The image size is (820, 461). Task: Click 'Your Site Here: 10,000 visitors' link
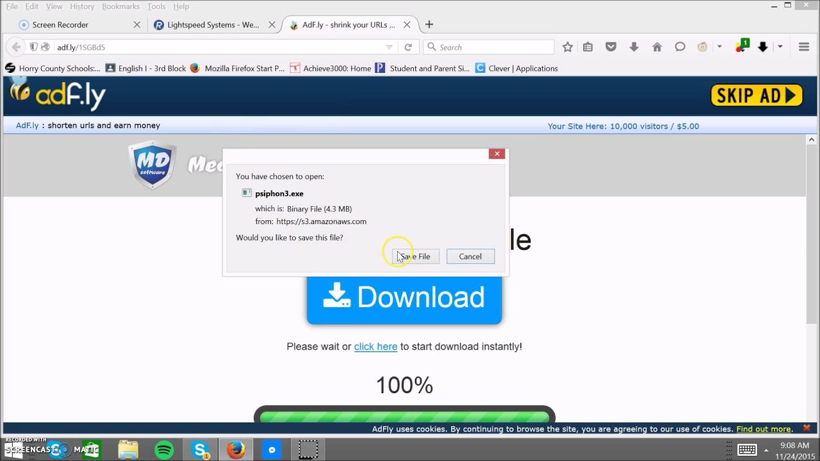(x=623, y=126)
